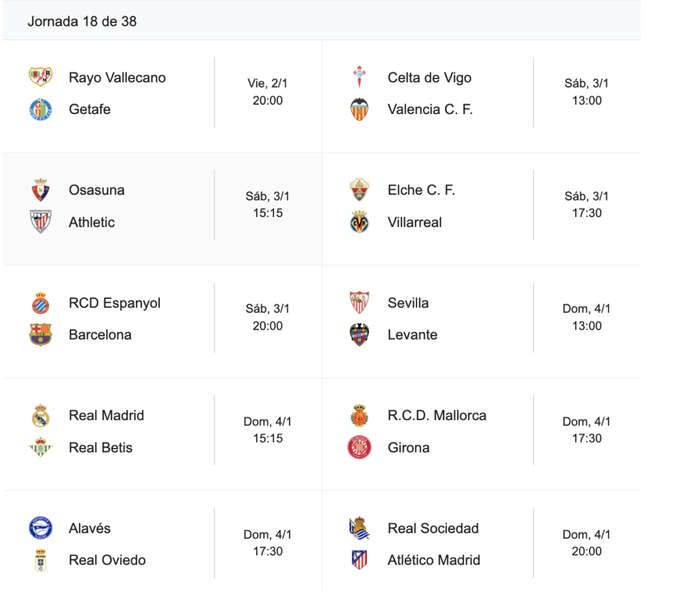Screen dimensions: 676x591
Task: Open the Real Sociedad team link
Action: 433,528
